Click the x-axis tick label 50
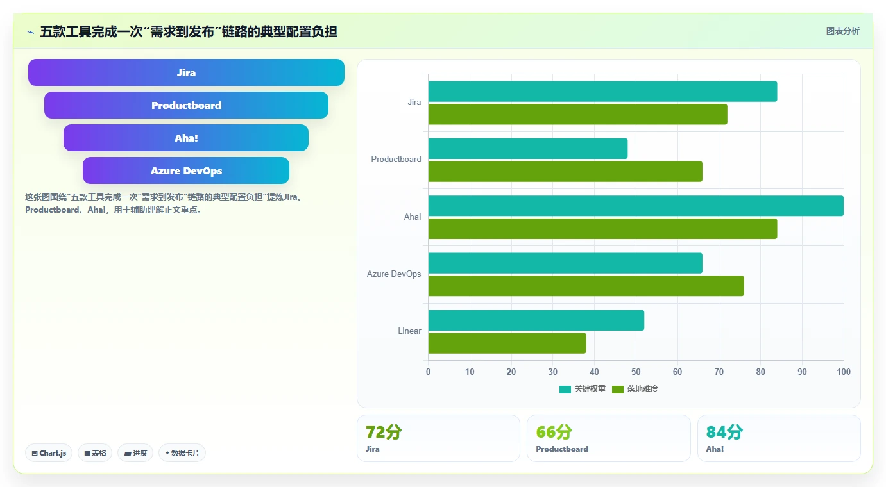The height and width of the screenshot is (487, 886). coord(636,372)
